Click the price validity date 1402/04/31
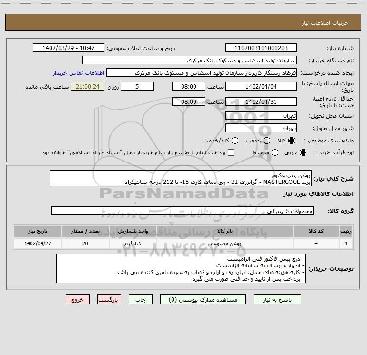This screenshot has width=367, height=355. pos(261,101)
